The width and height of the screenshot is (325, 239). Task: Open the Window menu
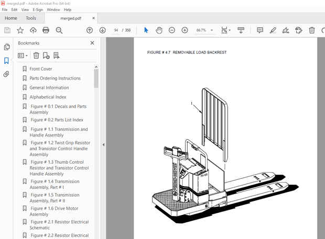53,10
